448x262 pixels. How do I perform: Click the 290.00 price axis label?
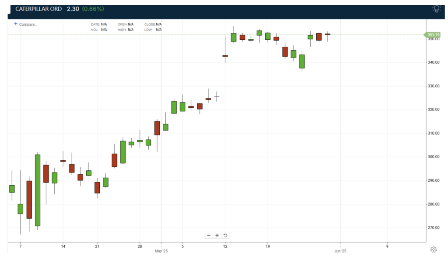(434, 180)
